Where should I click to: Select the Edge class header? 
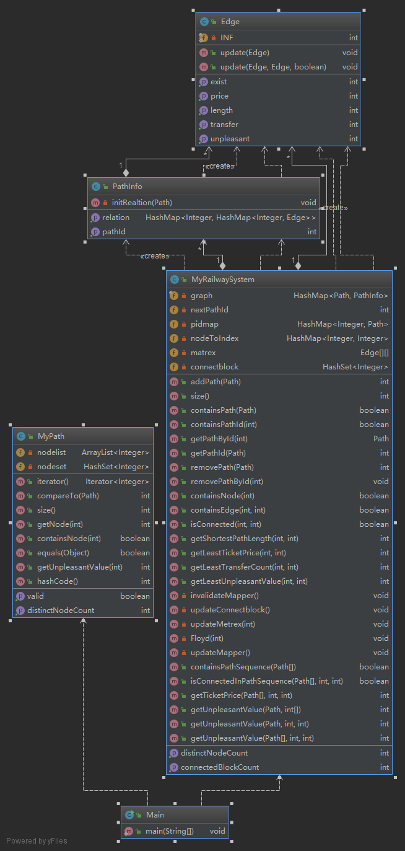point(278,22)
